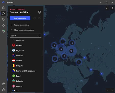Open the notifications bell icon
Screen dimensions: 115x93
pyautogui.click(x=112, y=8)
